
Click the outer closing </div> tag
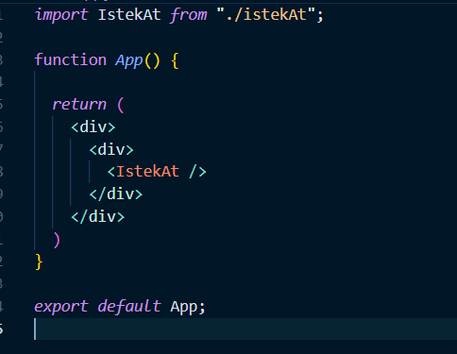[98, 217]
